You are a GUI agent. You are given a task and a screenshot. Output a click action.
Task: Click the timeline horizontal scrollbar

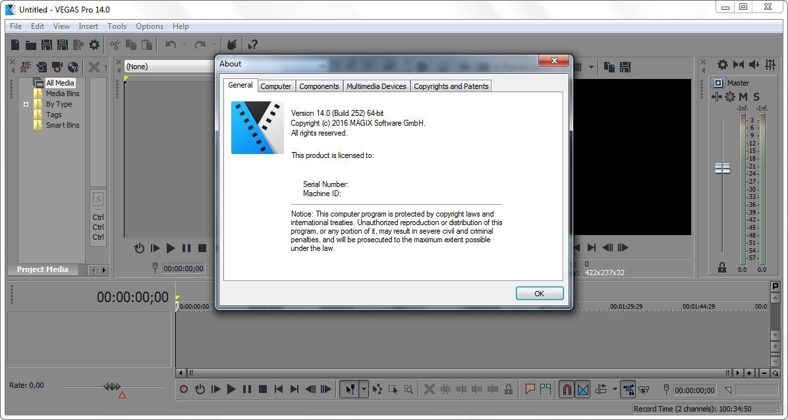point(458,373)
